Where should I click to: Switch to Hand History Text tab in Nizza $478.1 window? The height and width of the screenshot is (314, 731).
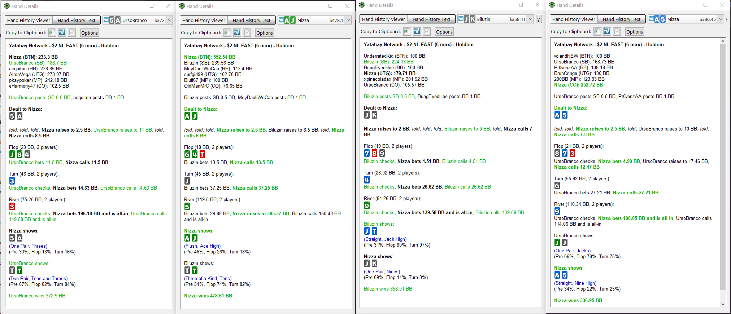point(252,20)
